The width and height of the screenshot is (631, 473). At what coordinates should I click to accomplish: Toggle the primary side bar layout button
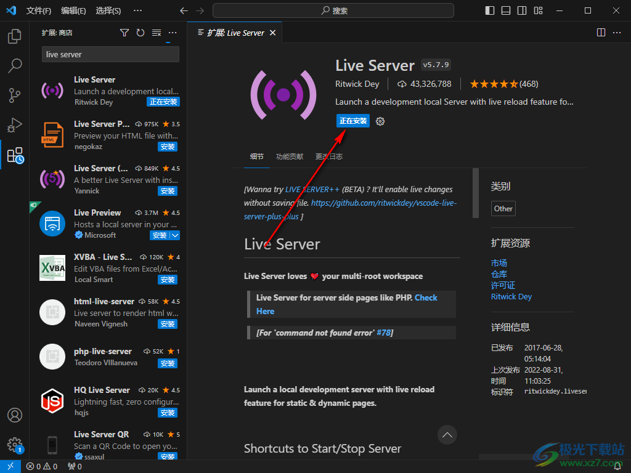coord(490,10)
